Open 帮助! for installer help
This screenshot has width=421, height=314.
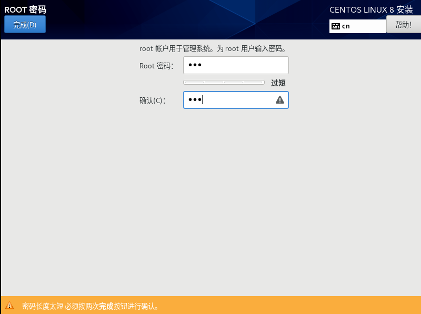click(403, 24)
